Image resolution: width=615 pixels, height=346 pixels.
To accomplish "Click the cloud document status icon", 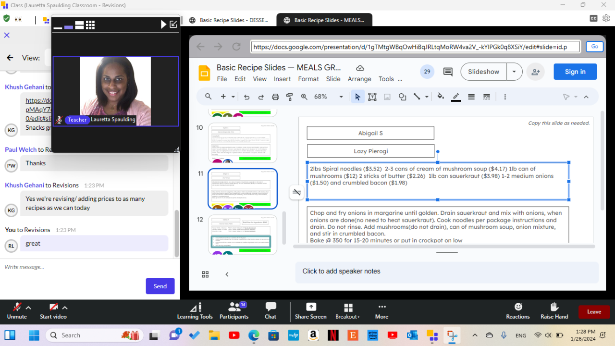I will (360, 68).
